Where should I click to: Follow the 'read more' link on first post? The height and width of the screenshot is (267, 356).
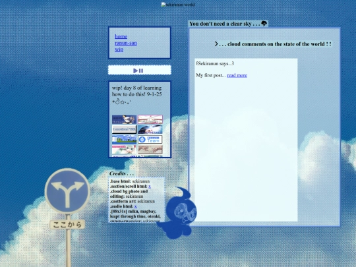[x=237, y=75]
